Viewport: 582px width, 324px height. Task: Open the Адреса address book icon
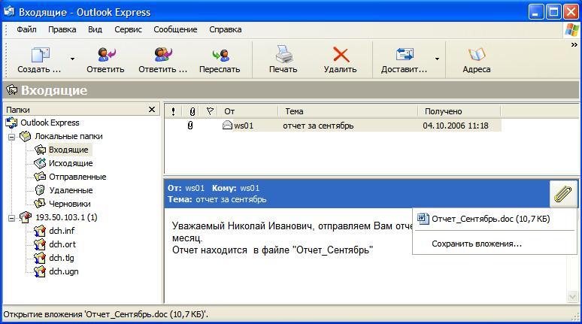coord(477,55)
